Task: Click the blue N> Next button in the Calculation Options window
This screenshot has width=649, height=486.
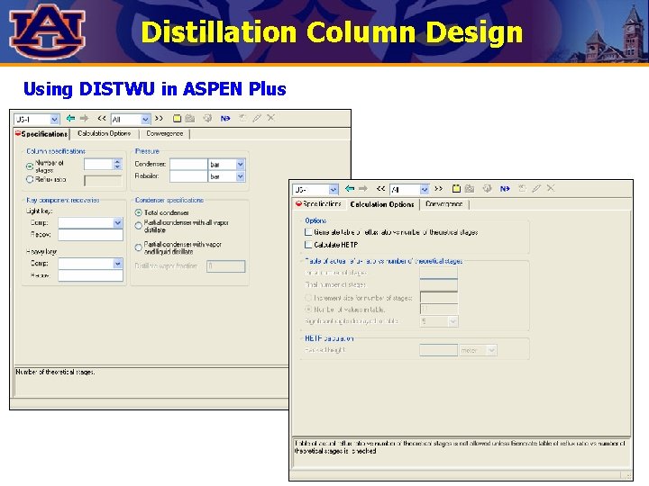Action: click(505, 188)
